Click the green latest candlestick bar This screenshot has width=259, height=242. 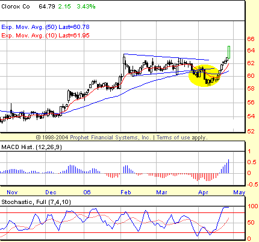coord(229,52)
